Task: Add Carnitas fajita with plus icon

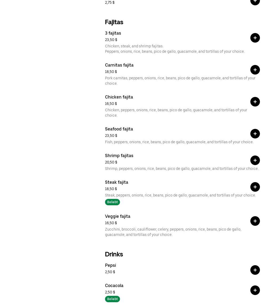Action: (x=255, y=70)
